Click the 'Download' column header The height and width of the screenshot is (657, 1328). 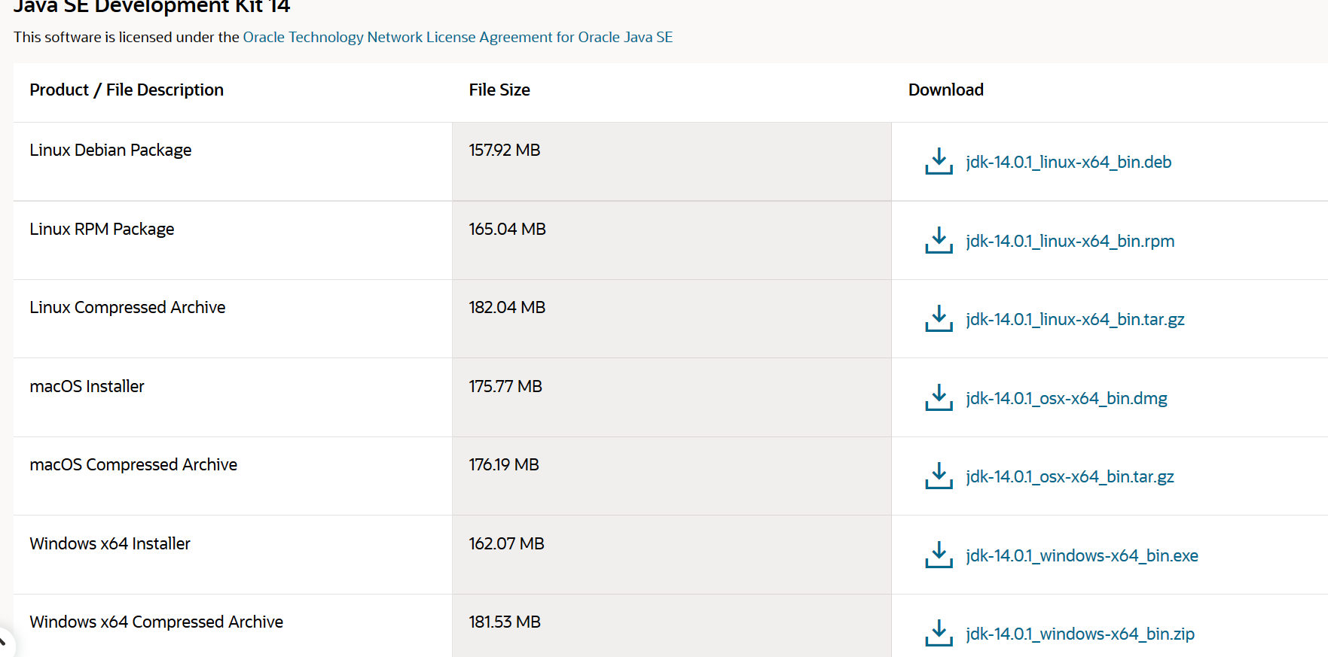(x=946, y=90)
